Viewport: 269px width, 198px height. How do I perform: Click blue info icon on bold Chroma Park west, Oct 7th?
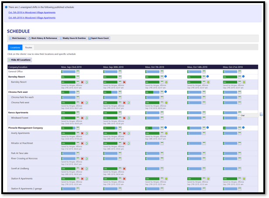166,92
